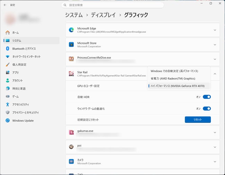Click the gakumas.exe app icon
This screenshot has height=175, width=225.
click(x=71, y=132)
